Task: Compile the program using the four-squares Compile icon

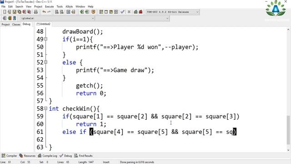Action: tap(101, 12)
